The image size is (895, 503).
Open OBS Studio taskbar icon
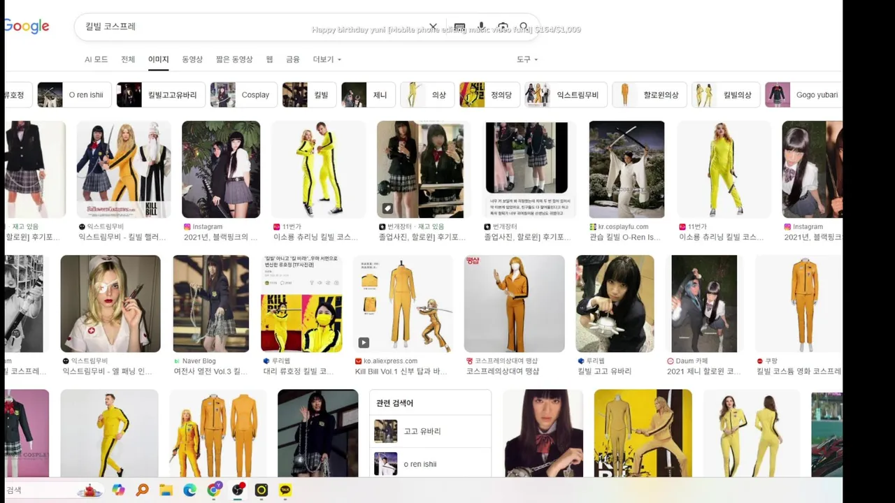click(x=238, y=490)
